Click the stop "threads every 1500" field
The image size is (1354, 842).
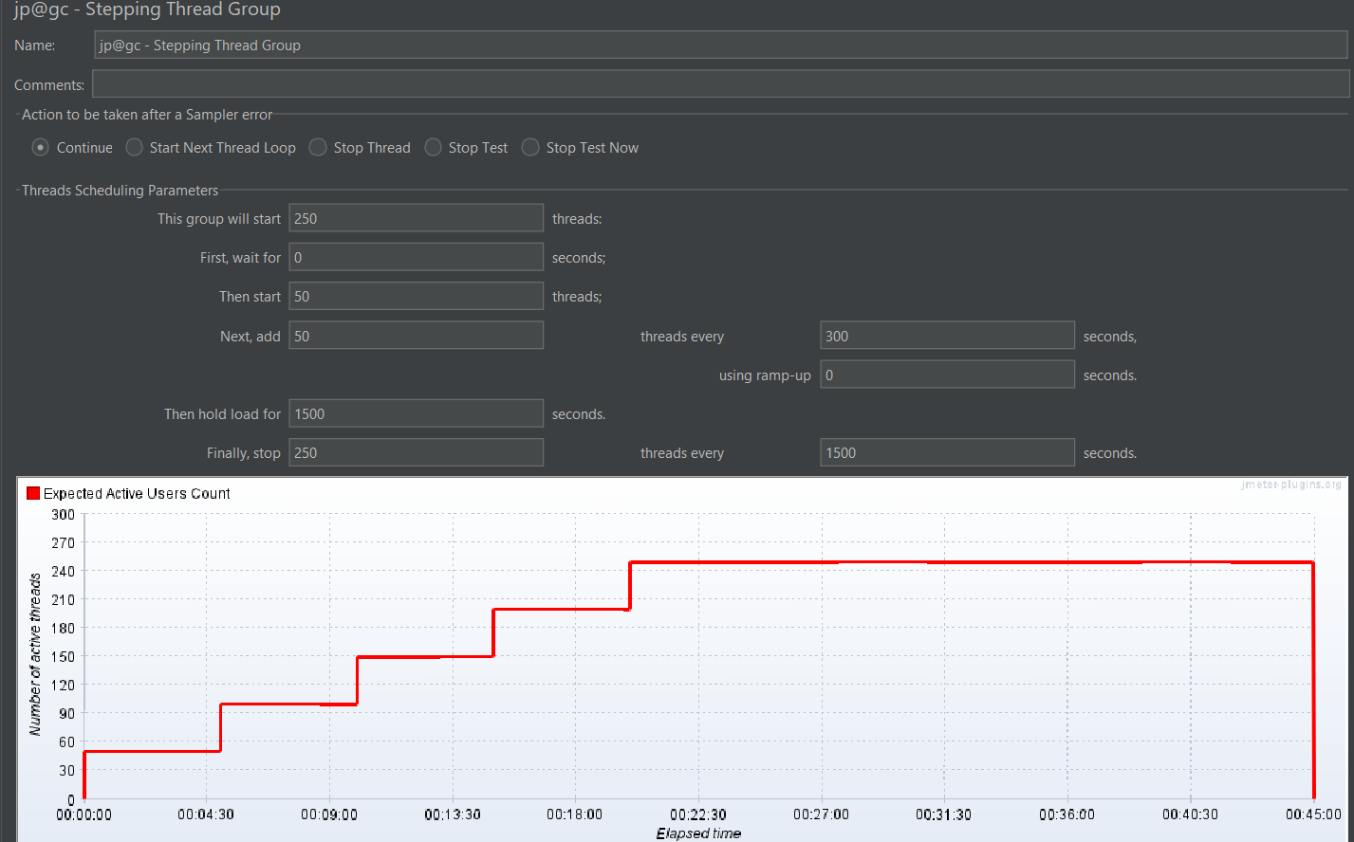pyautogui.click(x=946, y=452)
